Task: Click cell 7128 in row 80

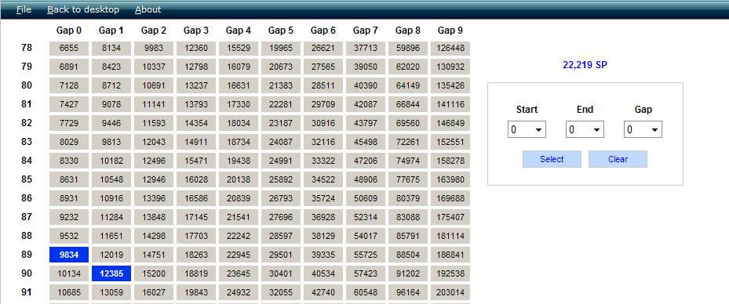Action: (x=69, y=86)
